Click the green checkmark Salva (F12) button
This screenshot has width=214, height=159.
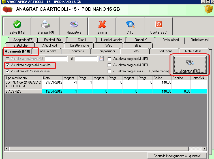(x=17, y=27)
